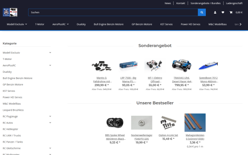The height and width of the screenshot is (155, 248).
Task: Open Leopard Brushless in the sidebar
Action: tap(13, 110)
